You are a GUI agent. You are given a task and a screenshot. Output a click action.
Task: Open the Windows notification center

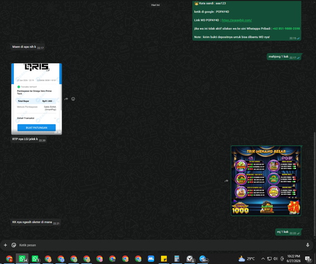[x=308, y=259]
